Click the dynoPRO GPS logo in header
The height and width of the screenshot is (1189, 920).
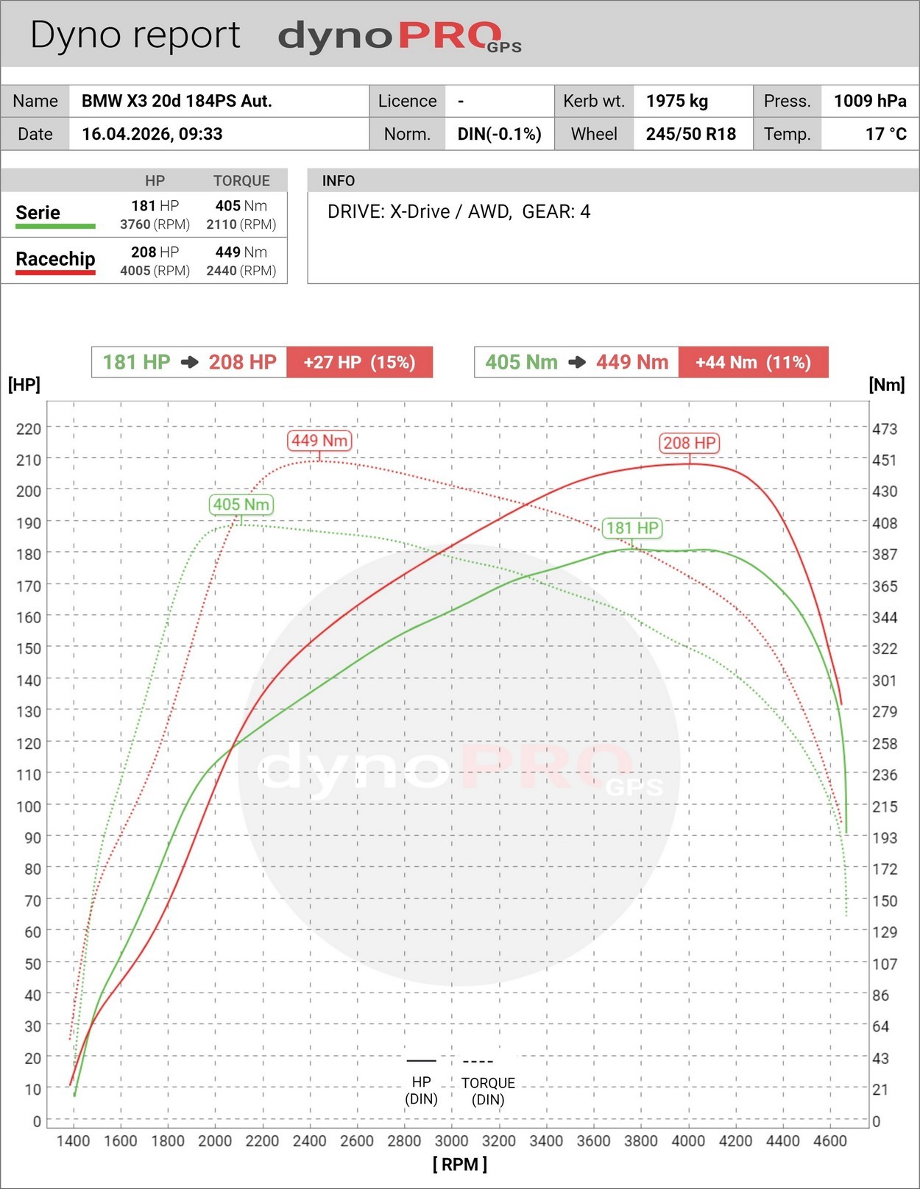tap(400, 37)
